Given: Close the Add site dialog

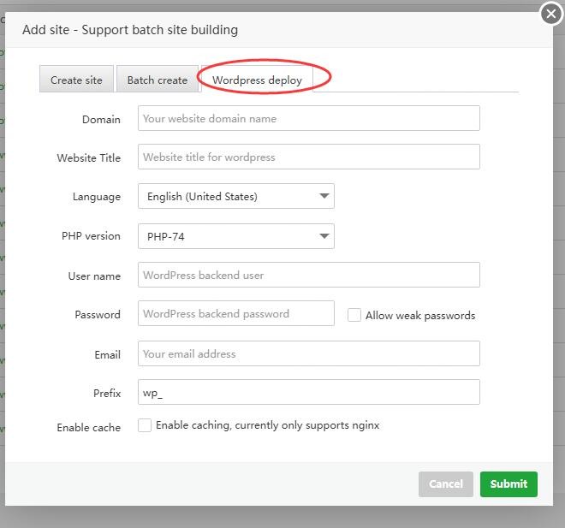Looking at the screenshot, I should (551, 14).
